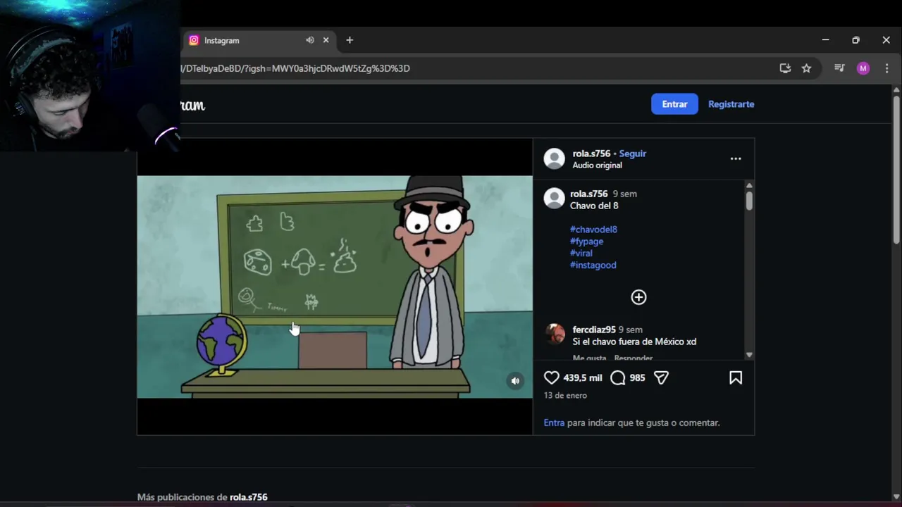Viewport: 902px width, 507px height.
Task: Click the Entrar button
Action: pos(674,104)
